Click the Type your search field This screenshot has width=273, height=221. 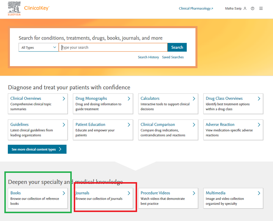[x=113, y=47]
